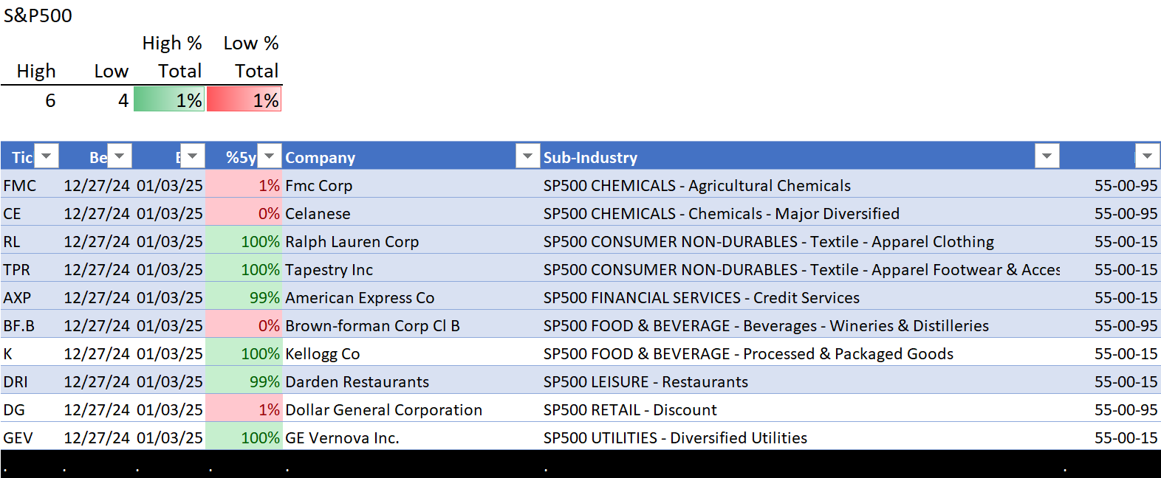The width and height of the screenshot is (1161, 478).
Task: Select the red Low % Total data bar cell
Action: click(244, 100)
